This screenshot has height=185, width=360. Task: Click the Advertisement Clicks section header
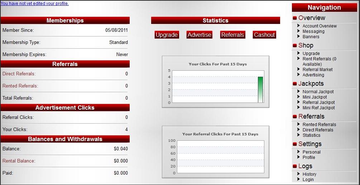pos(65,107)
